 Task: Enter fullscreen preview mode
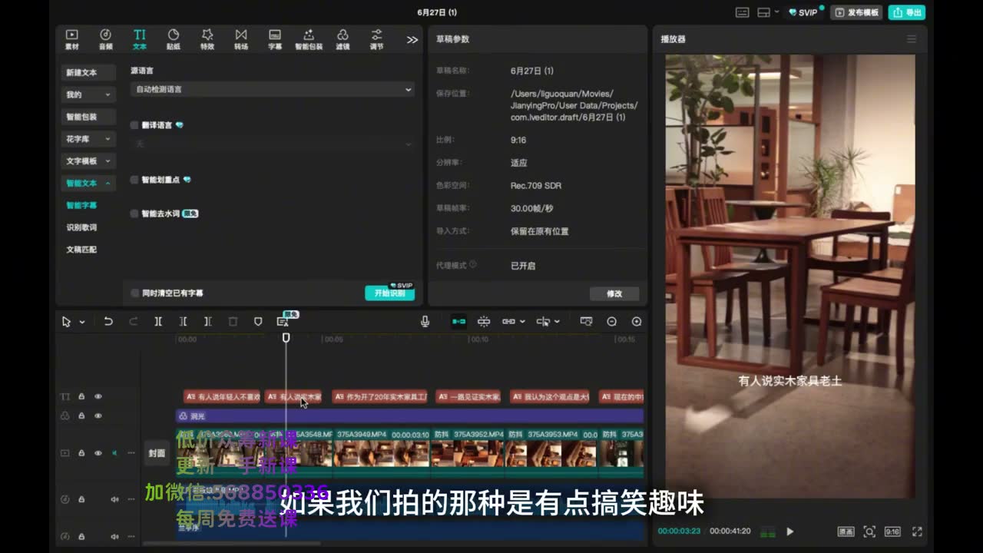click(917, 531)
